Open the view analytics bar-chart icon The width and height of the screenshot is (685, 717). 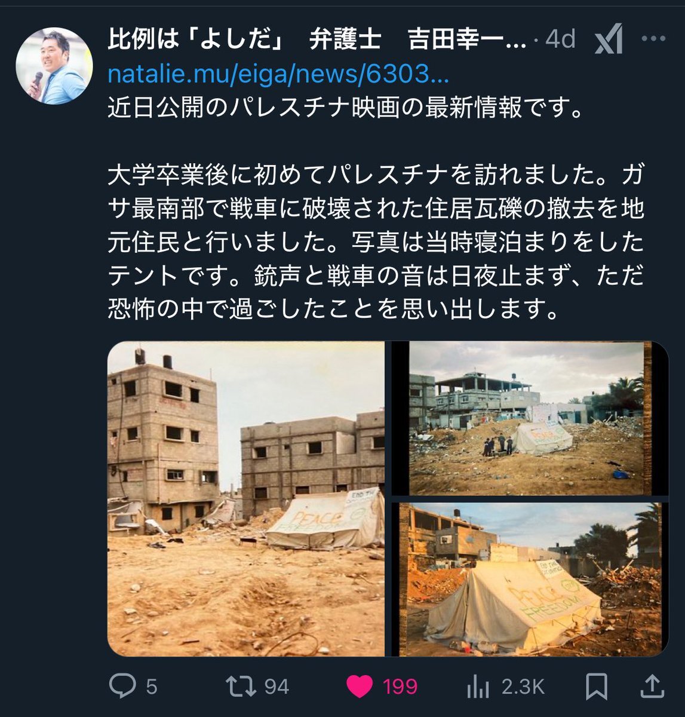coord(478,686)
